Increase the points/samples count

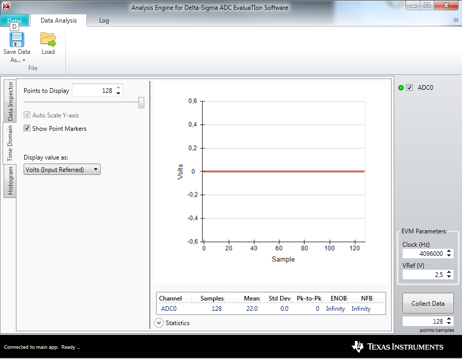tap(449, 319)
